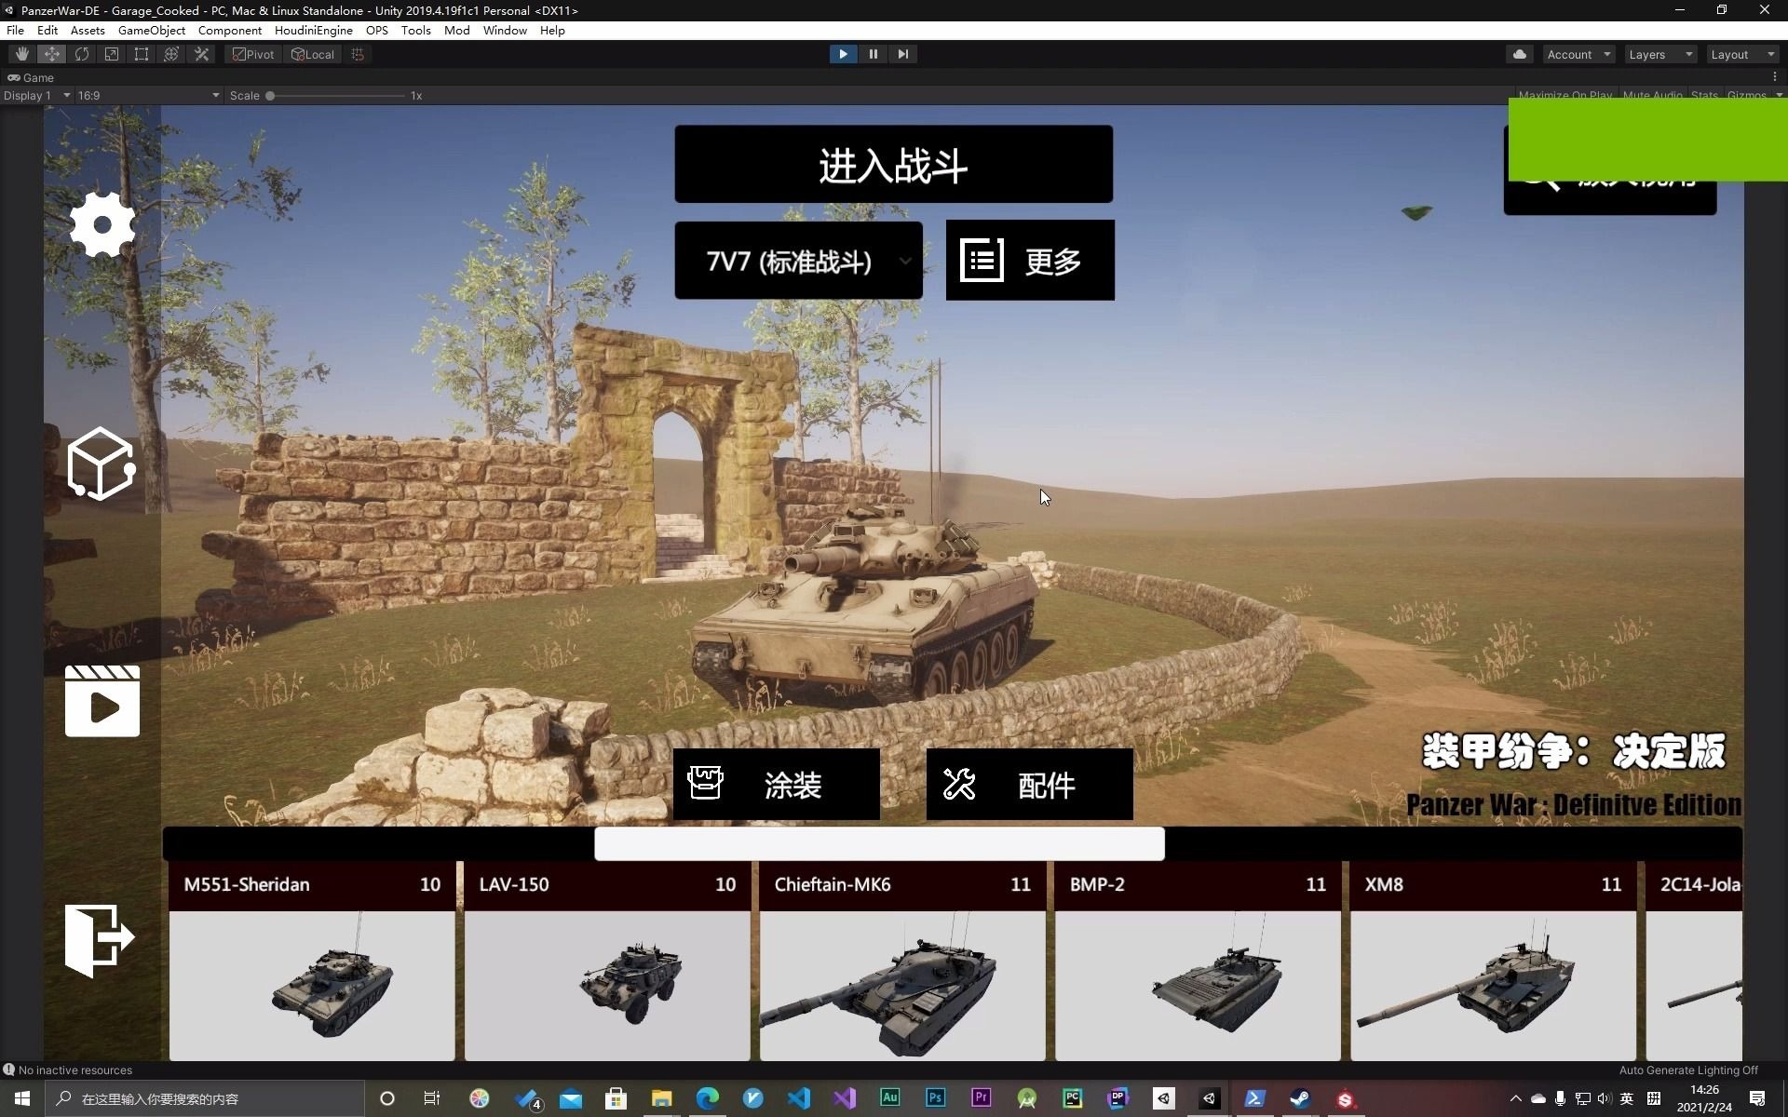Click the exit door icon
Screen dimensions: 1788x1117
pos(100,939)
